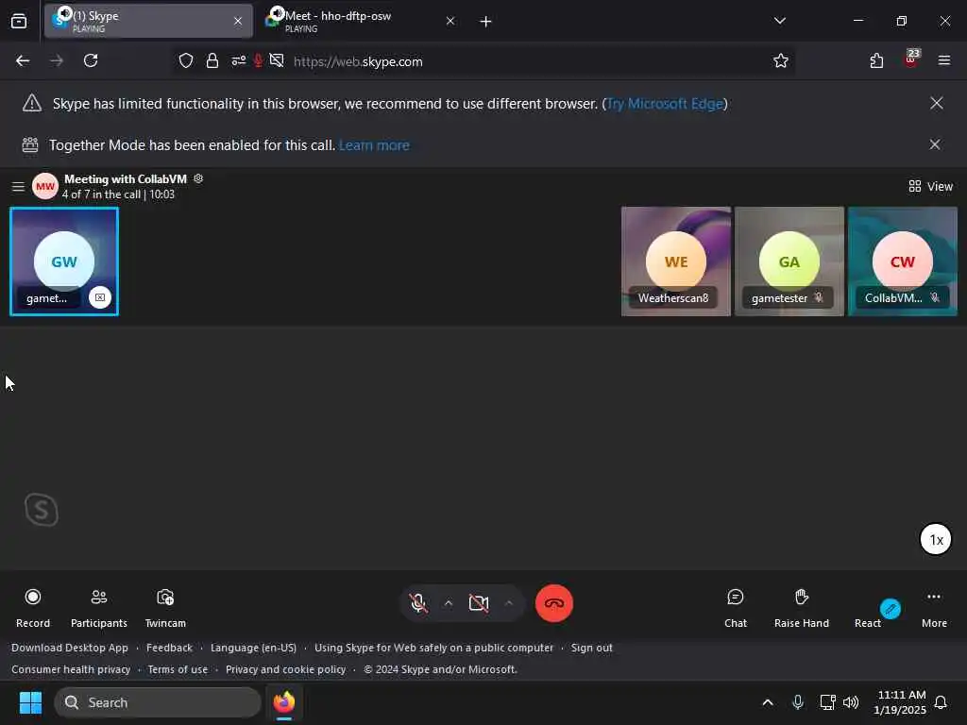Close the Skype browser tab
Viewport: 967px width, 725px height.
pyautogui.click(x=238, y=21)
